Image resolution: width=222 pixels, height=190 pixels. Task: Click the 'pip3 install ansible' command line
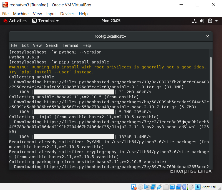point(59,62)
